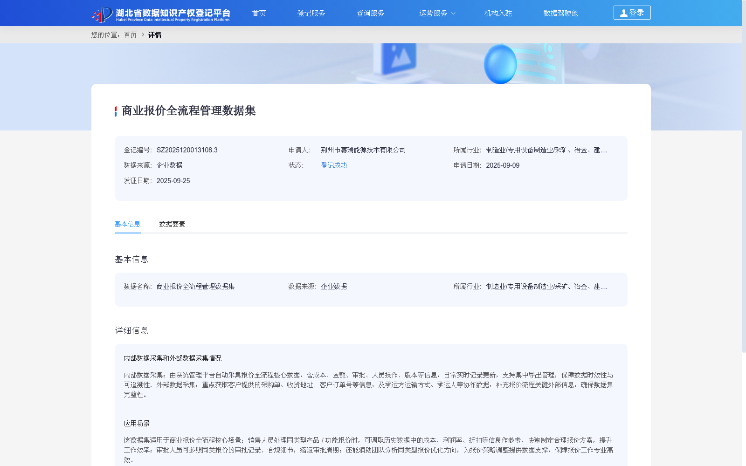Viewport: 746px width, 466px height.
Task: Click the truncated 所属行业 value in header card
Action: pyautogui.click(x=546, y=150)
